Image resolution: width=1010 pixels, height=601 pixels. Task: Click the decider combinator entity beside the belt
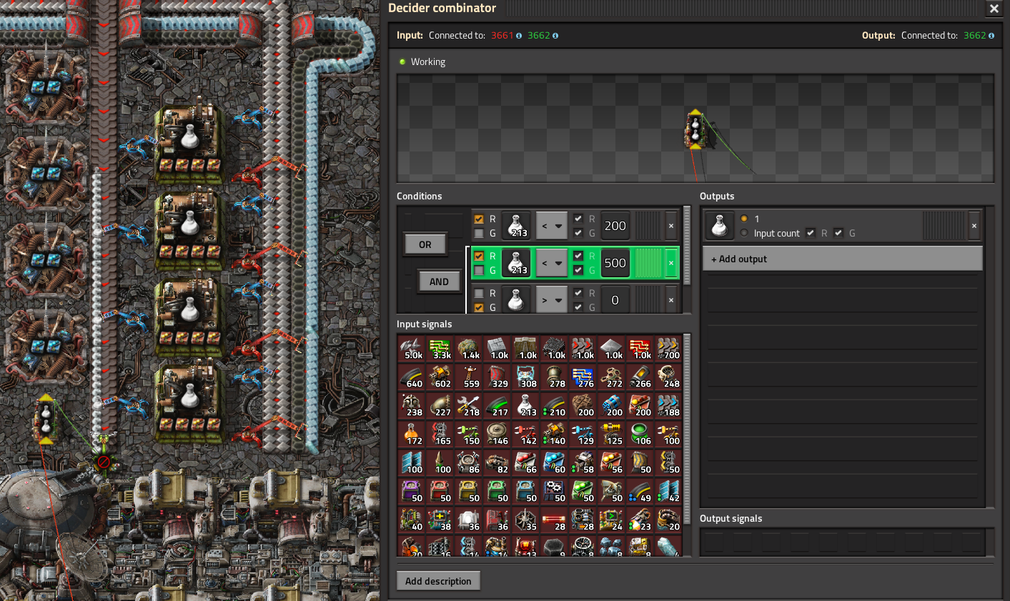pos(46,419)
